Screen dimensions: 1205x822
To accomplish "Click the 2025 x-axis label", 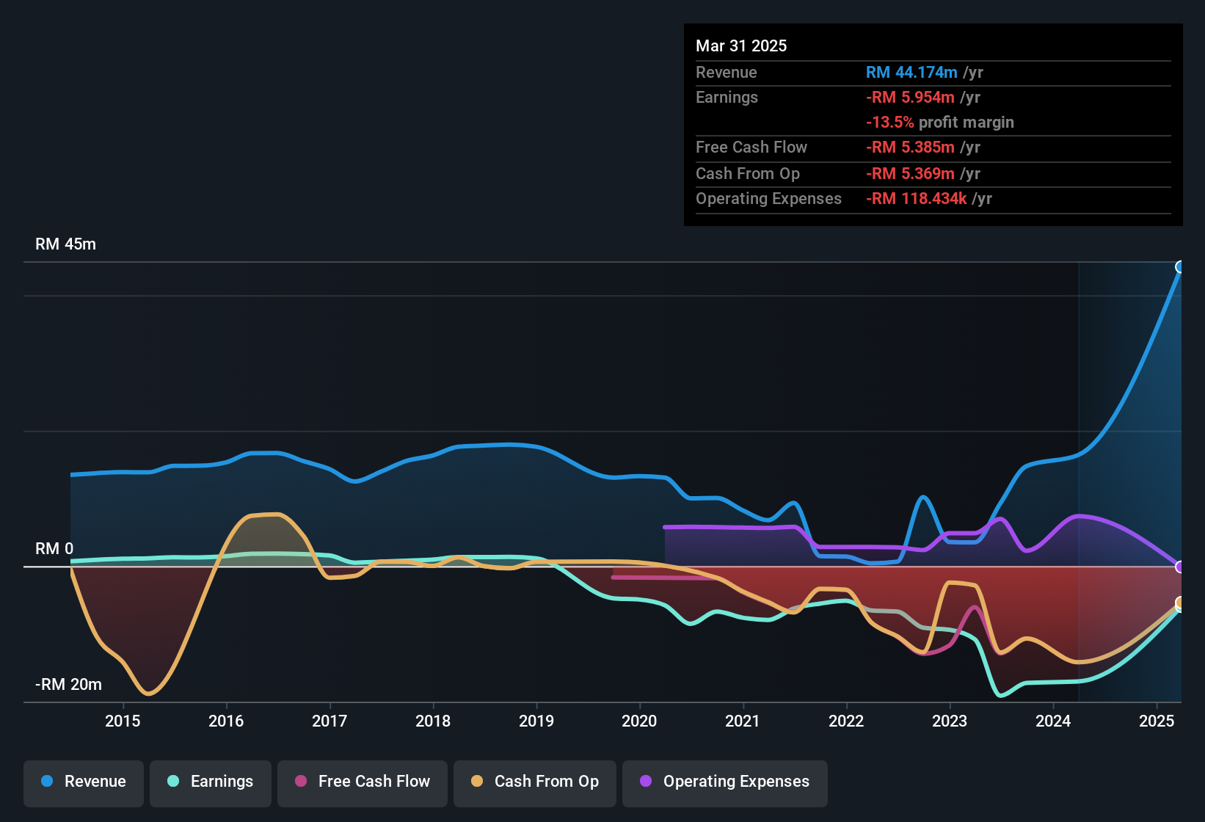I will pos(1157,721).
